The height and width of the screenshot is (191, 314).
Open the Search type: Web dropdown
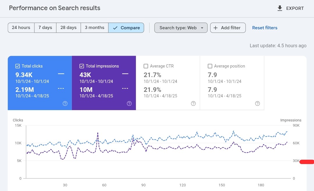(x=181, y=28)
